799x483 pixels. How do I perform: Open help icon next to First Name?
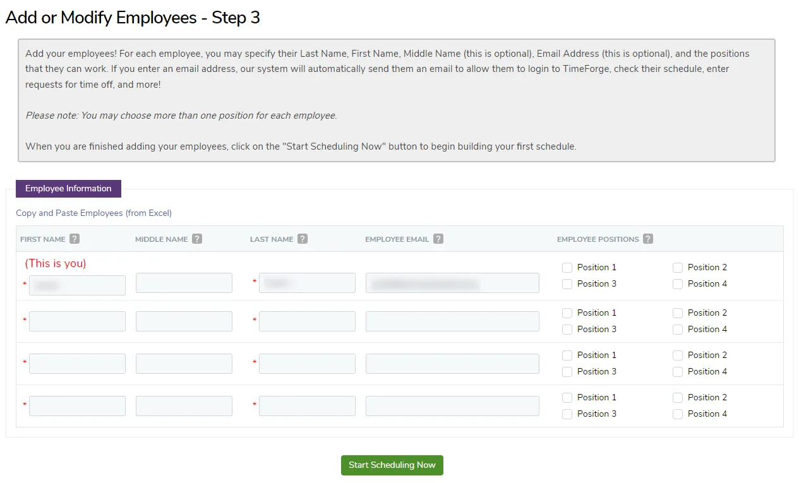click(75, 239)
